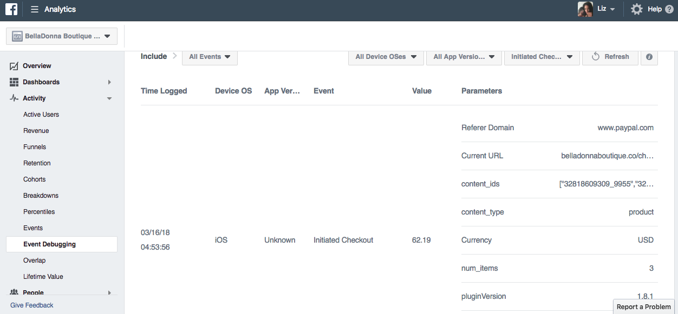
Task: Click the Include label
Action: (x=154, y=56)
